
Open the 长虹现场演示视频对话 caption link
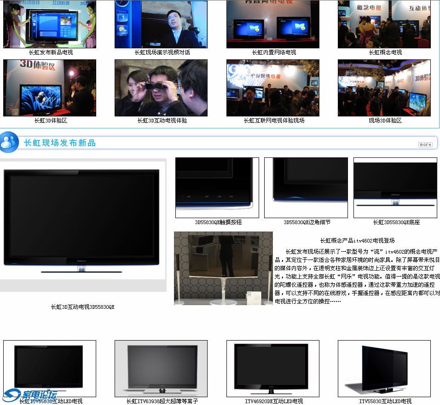click(x=162, y=52)
